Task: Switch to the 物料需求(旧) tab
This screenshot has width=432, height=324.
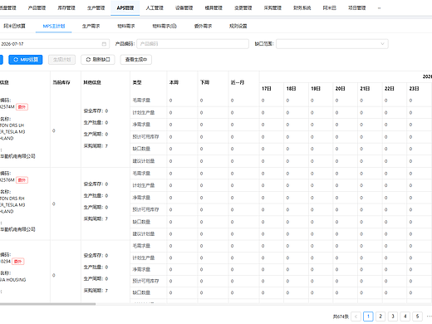Action: pos(164,26)
